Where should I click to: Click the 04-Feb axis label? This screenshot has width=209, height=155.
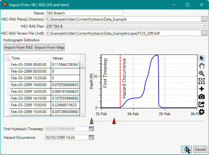[x=133, y=114]
